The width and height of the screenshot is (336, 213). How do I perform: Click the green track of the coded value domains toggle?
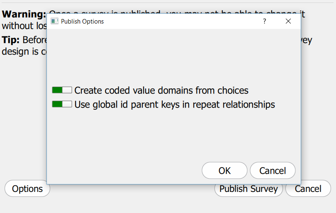(x=57, y=90)
